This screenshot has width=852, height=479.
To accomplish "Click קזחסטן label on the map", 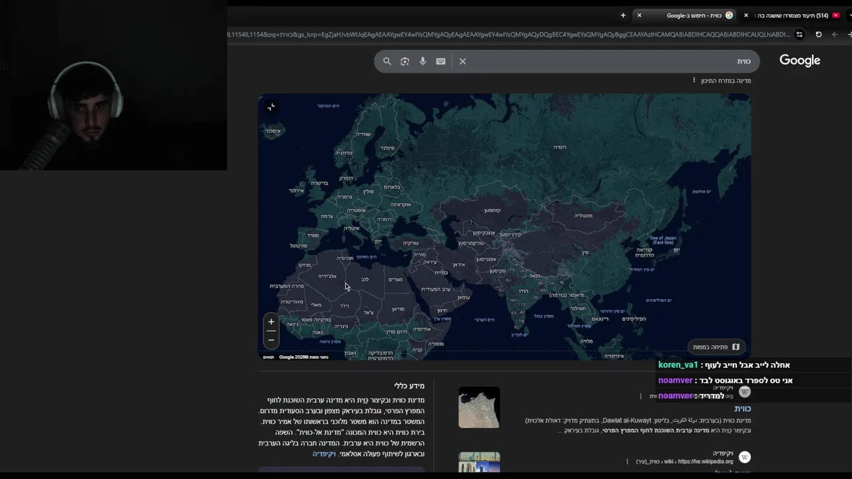I will [493, 210].
